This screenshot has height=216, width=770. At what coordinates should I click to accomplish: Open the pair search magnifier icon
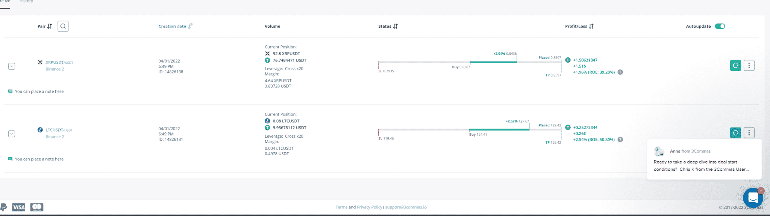pyautogui.click(x=63, y=26)
